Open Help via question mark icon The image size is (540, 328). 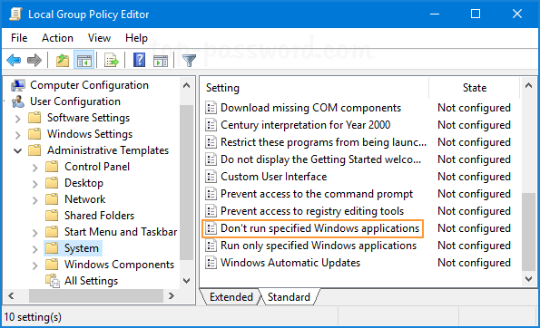tap(139, 61)
